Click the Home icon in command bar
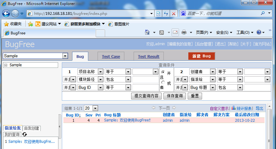This screenshot has height=149, width=276. (x=147, y=32)
